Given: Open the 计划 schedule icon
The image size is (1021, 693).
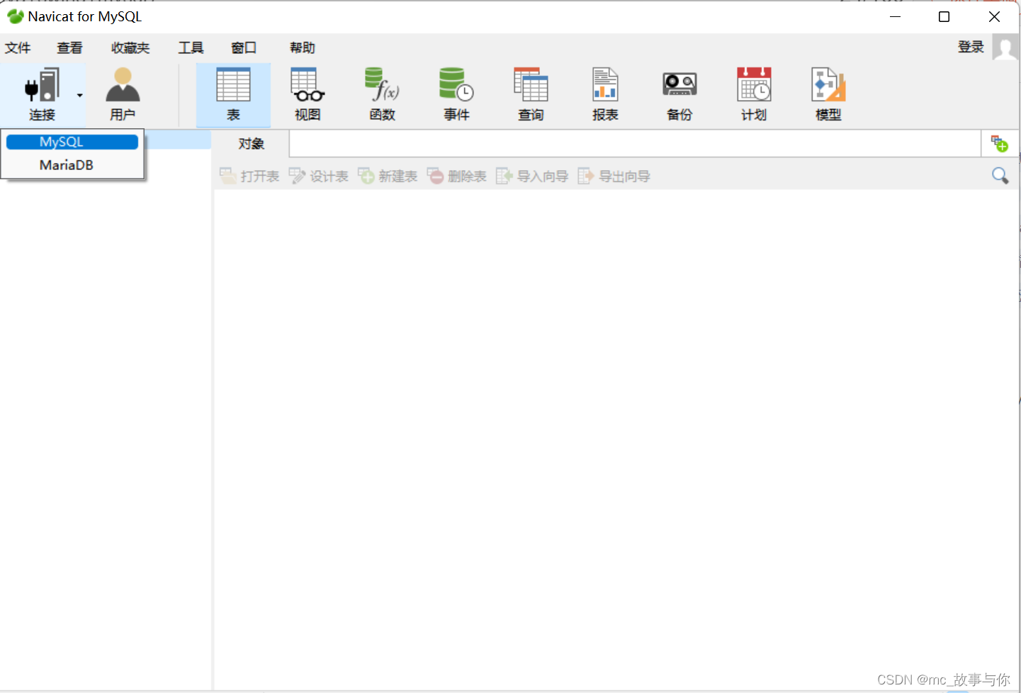Looking at the screenshot, I should 754,94.
